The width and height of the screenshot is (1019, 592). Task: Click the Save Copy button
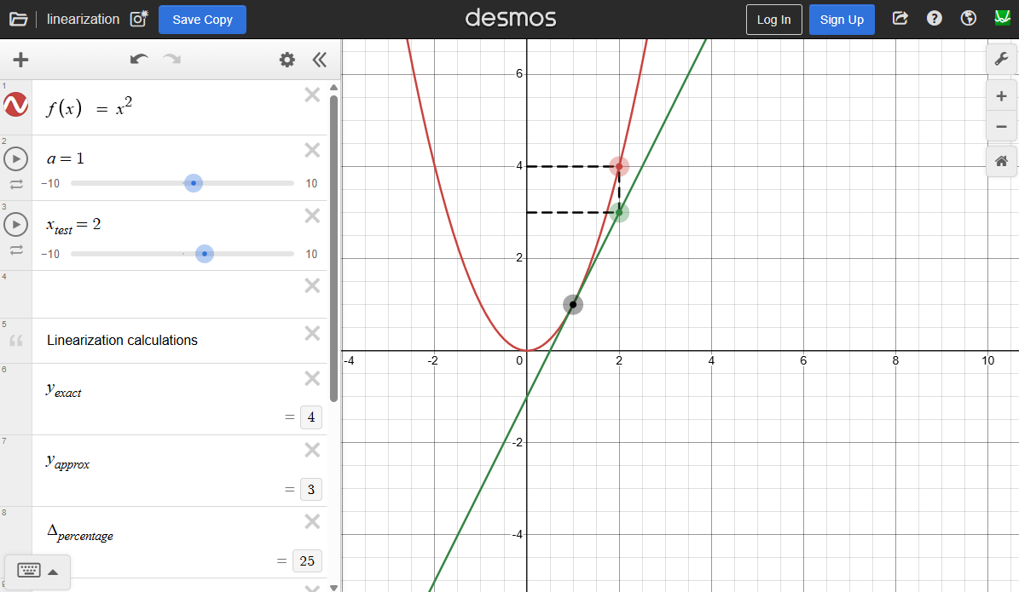coord(202,20)
